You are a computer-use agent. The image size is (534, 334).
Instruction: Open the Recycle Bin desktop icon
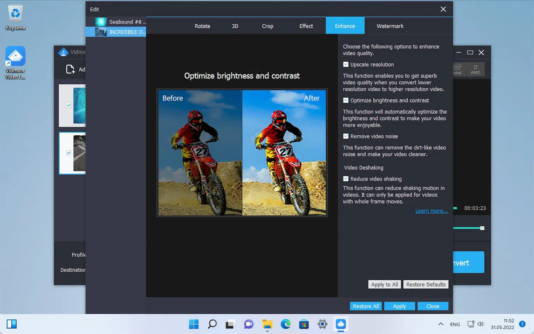point(15,17)
